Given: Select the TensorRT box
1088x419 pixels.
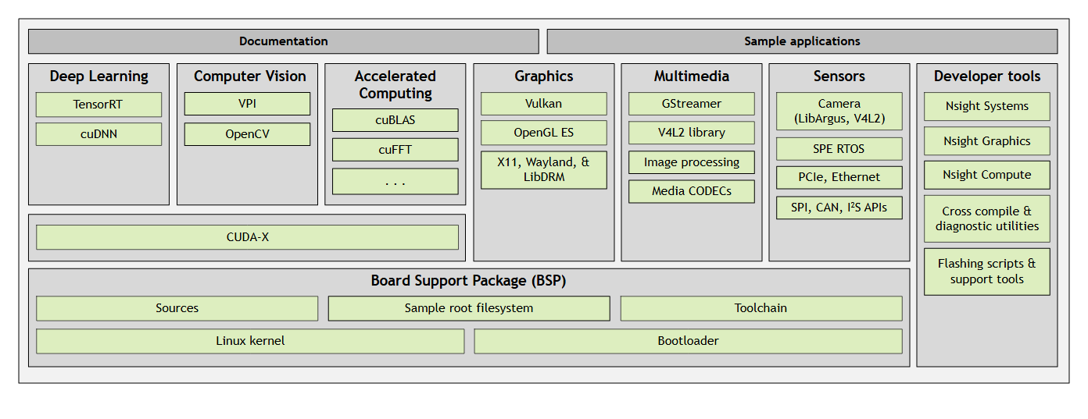Looking at the screenshot, I should point(98,105).
